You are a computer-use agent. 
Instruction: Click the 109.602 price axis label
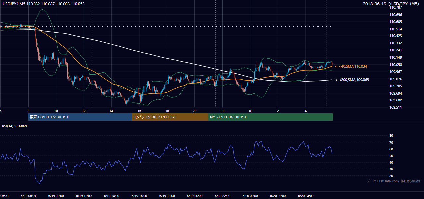(x=396, y=100)
